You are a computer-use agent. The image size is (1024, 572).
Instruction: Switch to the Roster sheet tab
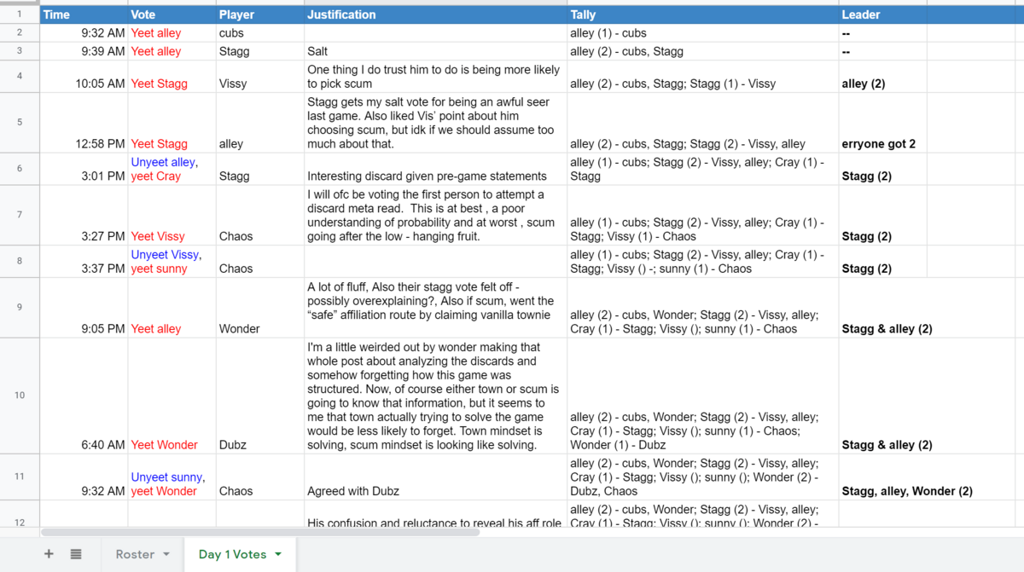tap(135, 554)
